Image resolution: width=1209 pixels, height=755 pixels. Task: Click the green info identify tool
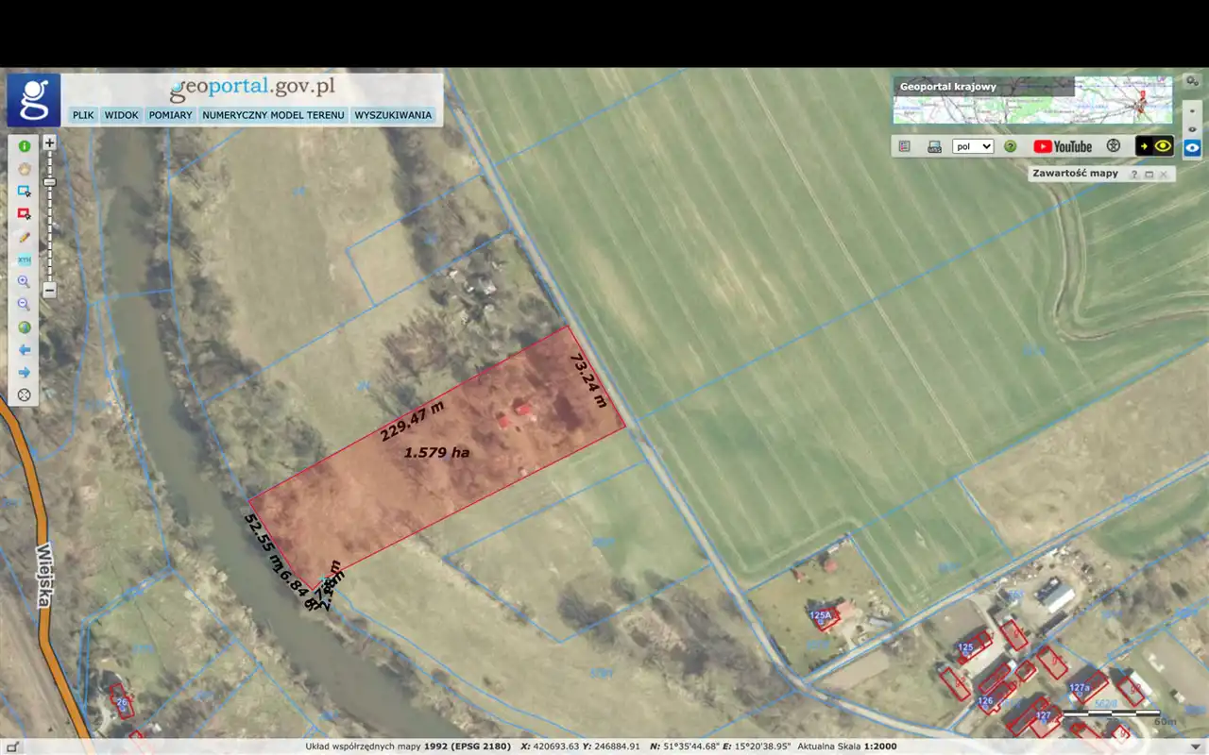pos(25,146)
